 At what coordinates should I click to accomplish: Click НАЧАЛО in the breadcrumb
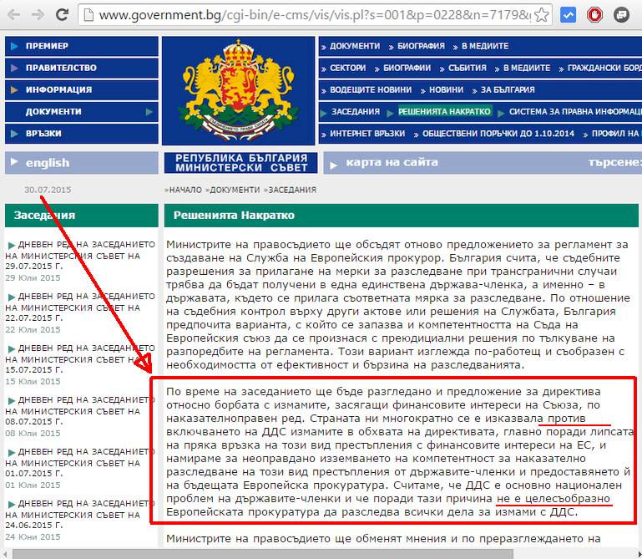(x=186, y=191)
